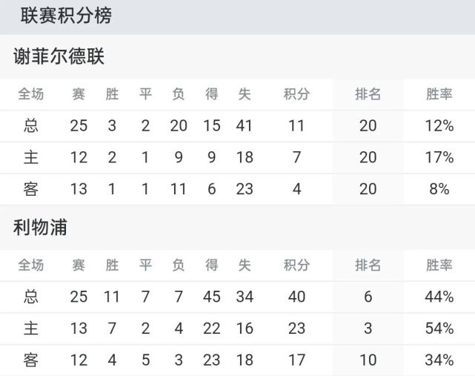Select 主 row label under 利物浦

tap(31, 329)
